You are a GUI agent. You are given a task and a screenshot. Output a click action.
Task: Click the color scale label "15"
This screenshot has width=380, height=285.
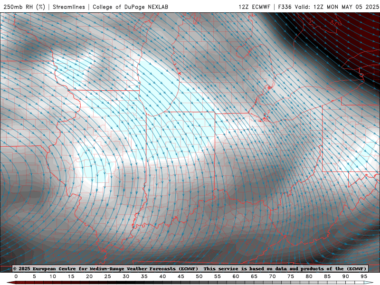pyautogui.click(x=71, y=276)
